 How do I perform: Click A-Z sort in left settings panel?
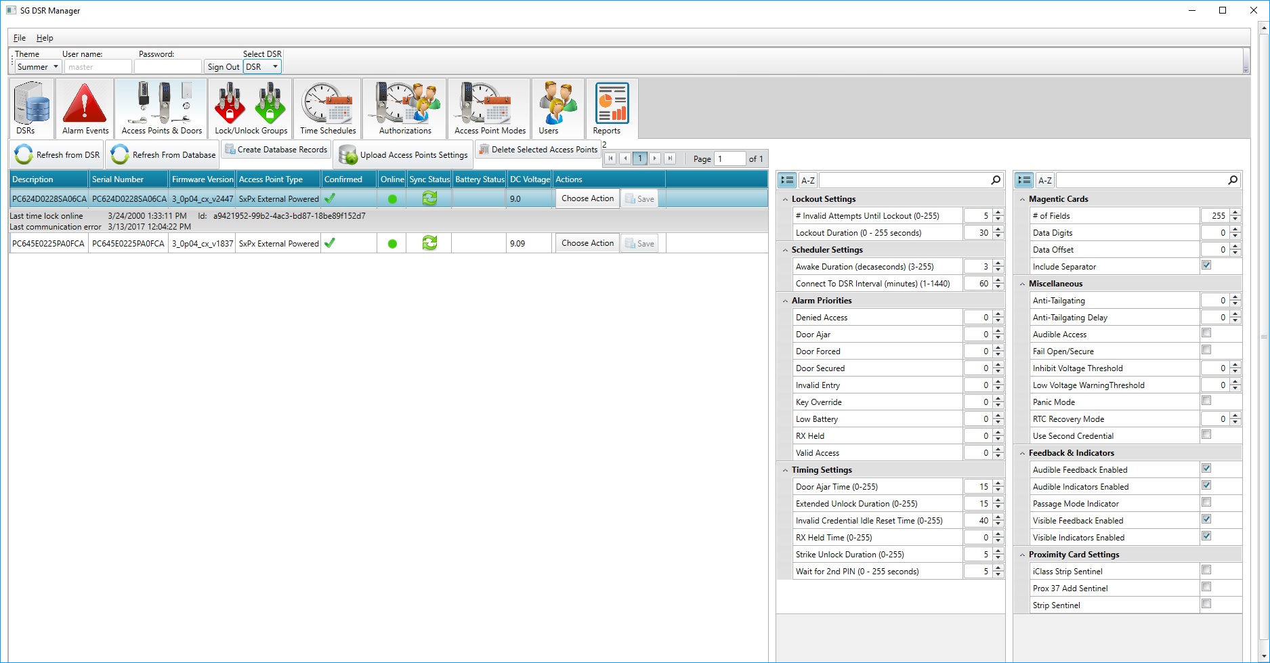(x=808, y=180)
